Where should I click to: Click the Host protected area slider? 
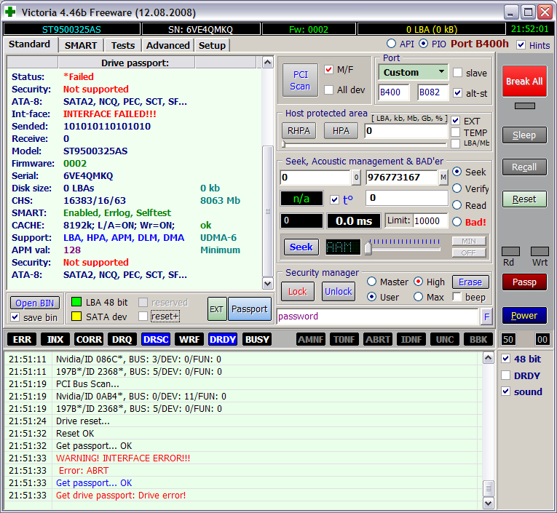point(365,144)
